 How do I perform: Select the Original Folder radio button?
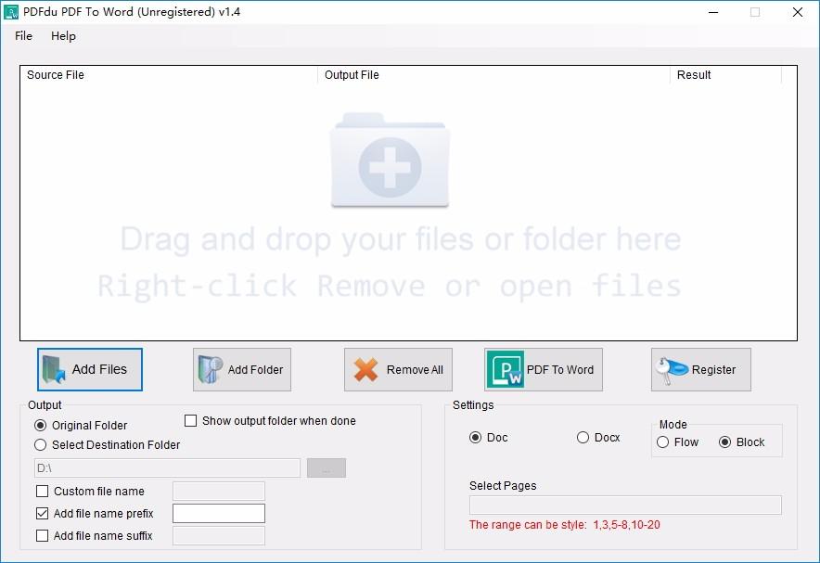40,426
